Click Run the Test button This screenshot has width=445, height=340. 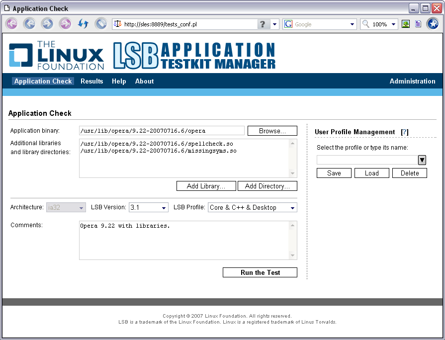pos(260,272)
